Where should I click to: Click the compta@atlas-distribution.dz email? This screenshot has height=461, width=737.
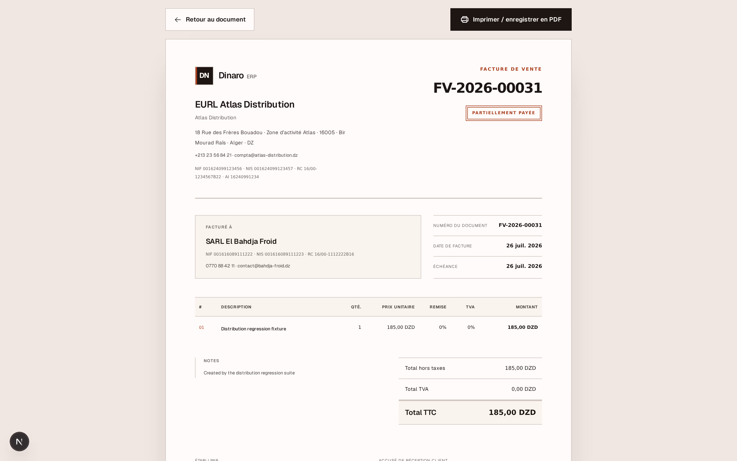(x=266, y=155)
